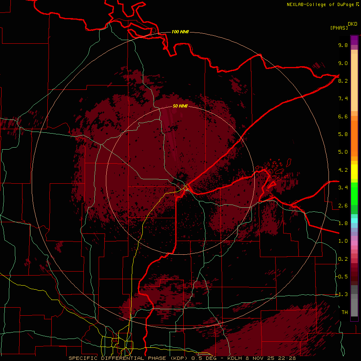Click the 9.0 scale value
Image resolution: width=361 pixels, height=361 pixels.
[343, 63]
